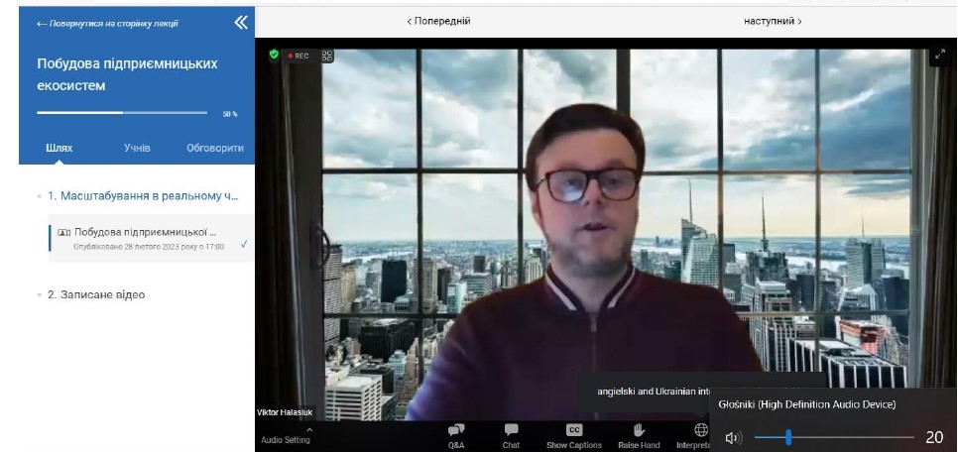Click 'Побудова підприємницьких екосистем' course title
Screen dimensions: 958x452
point(127,74)
